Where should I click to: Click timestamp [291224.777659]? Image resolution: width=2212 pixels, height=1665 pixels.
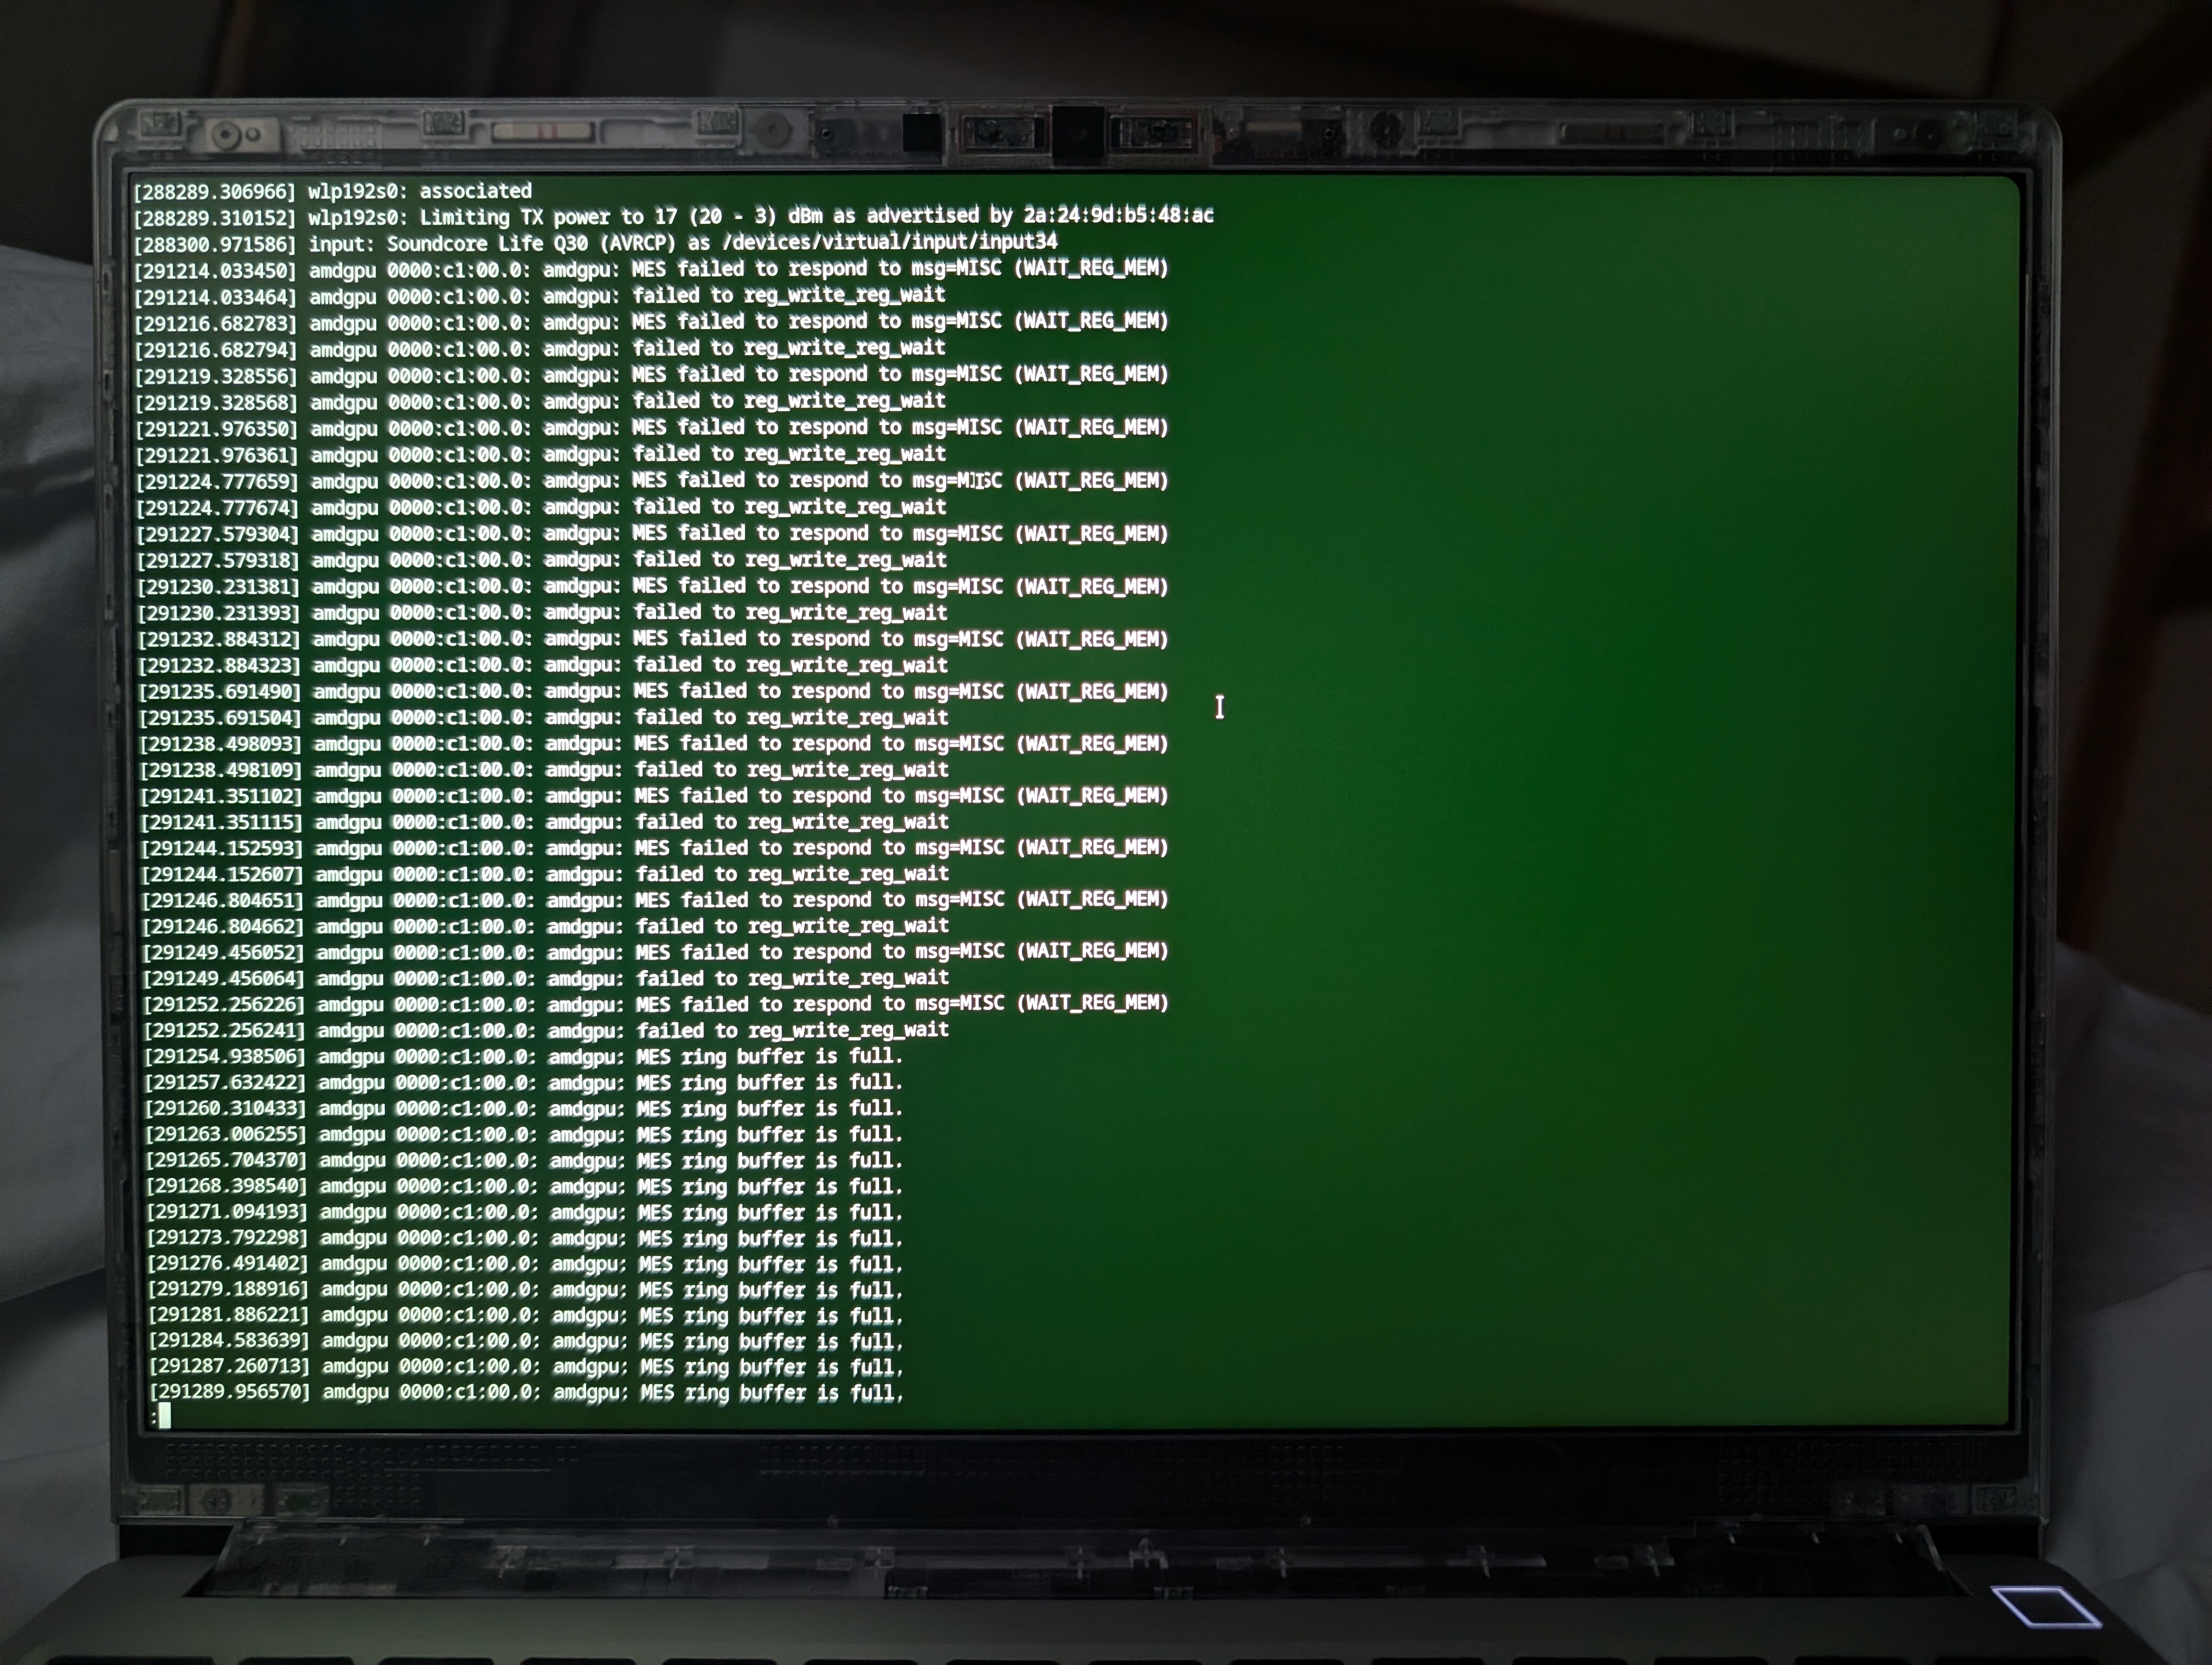pos(217,482)
